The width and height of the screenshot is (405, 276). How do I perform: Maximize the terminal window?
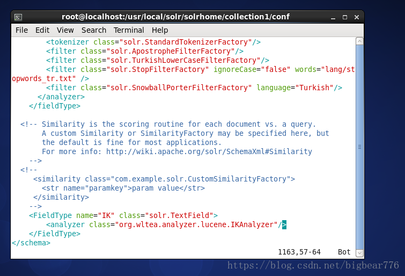[345, 17]
